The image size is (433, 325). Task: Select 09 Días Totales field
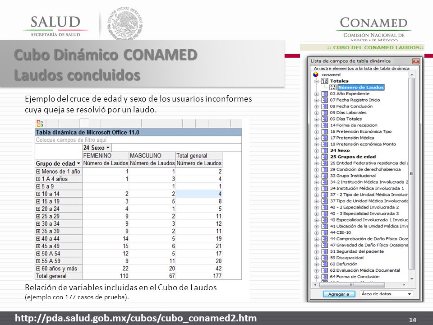(346, 119)
